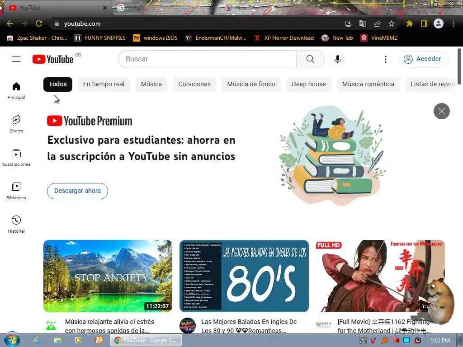Open the Chrome profile avatar

[439, 23]
